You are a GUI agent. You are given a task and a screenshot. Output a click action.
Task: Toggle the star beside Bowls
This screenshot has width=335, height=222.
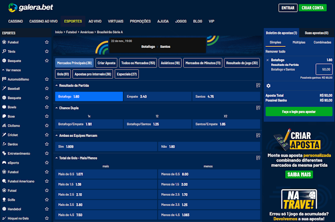click(47, 107)
